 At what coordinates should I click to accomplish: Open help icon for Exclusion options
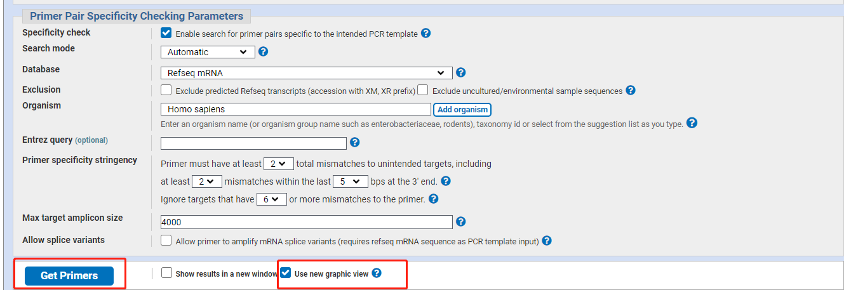pyautogui.click(x=631, y=90)
